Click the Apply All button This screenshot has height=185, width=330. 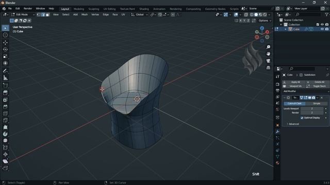click(294, 82)
